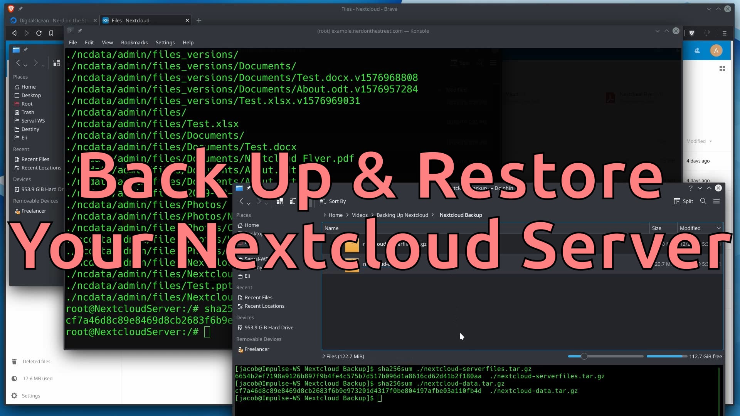Sort Nextcloud files by Modified
Image resolution: width=740 pixels, height=416 pixels.
point(699,141)
